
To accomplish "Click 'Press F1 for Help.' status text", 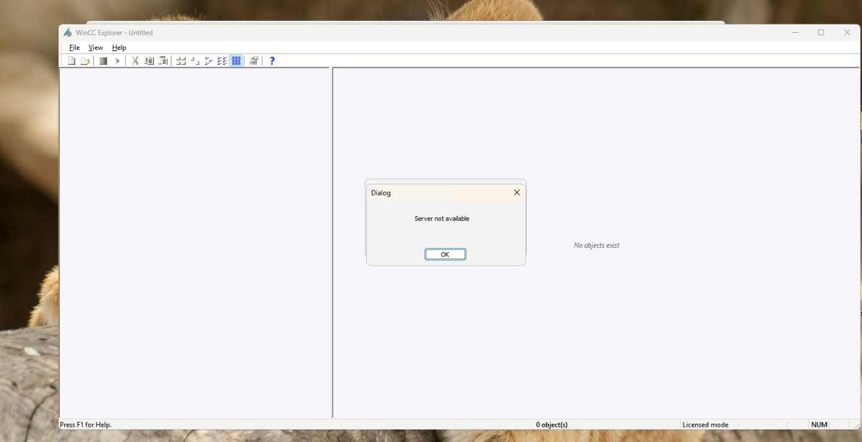I will (x=86, y=425).
